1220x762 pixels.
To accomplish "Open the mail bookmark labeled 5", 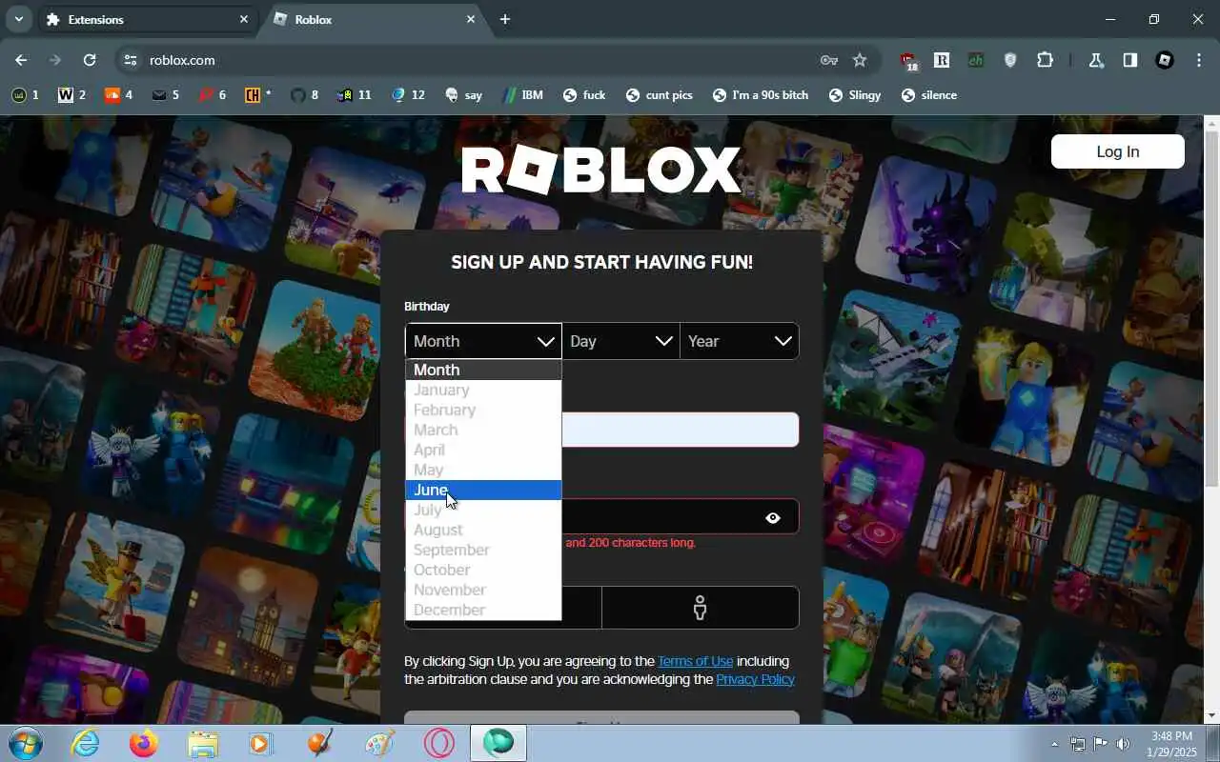I will (x=166, y=95).
